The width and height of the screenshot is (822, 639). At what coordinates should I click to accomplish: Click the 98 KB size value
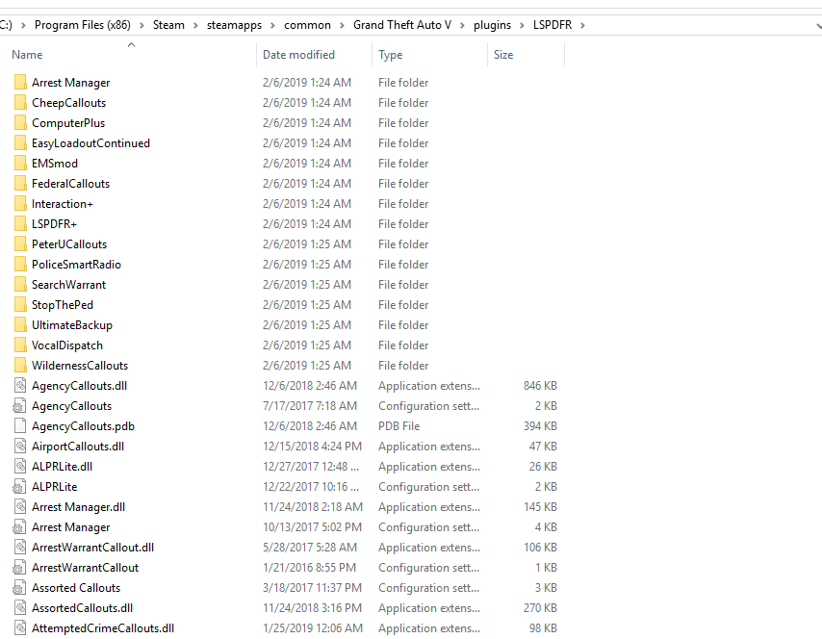point(543,627)
